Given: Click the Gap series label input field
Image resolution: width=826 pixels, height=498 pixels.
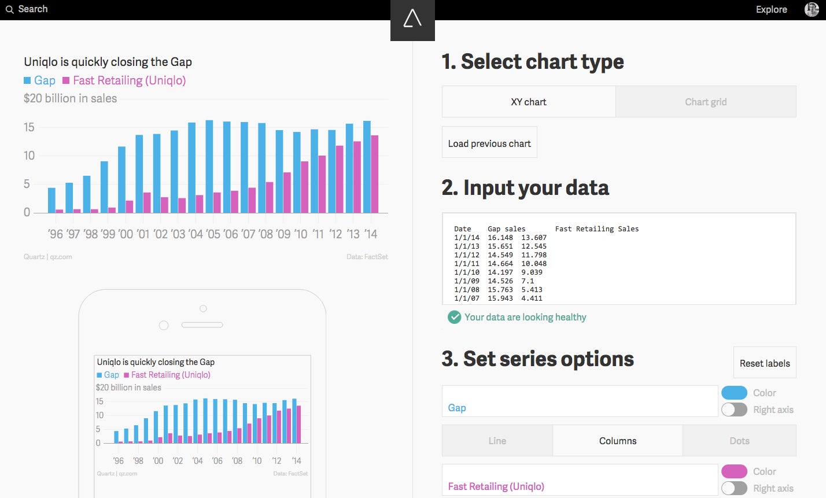Looking at the screenshot, I should coord(580,401).
